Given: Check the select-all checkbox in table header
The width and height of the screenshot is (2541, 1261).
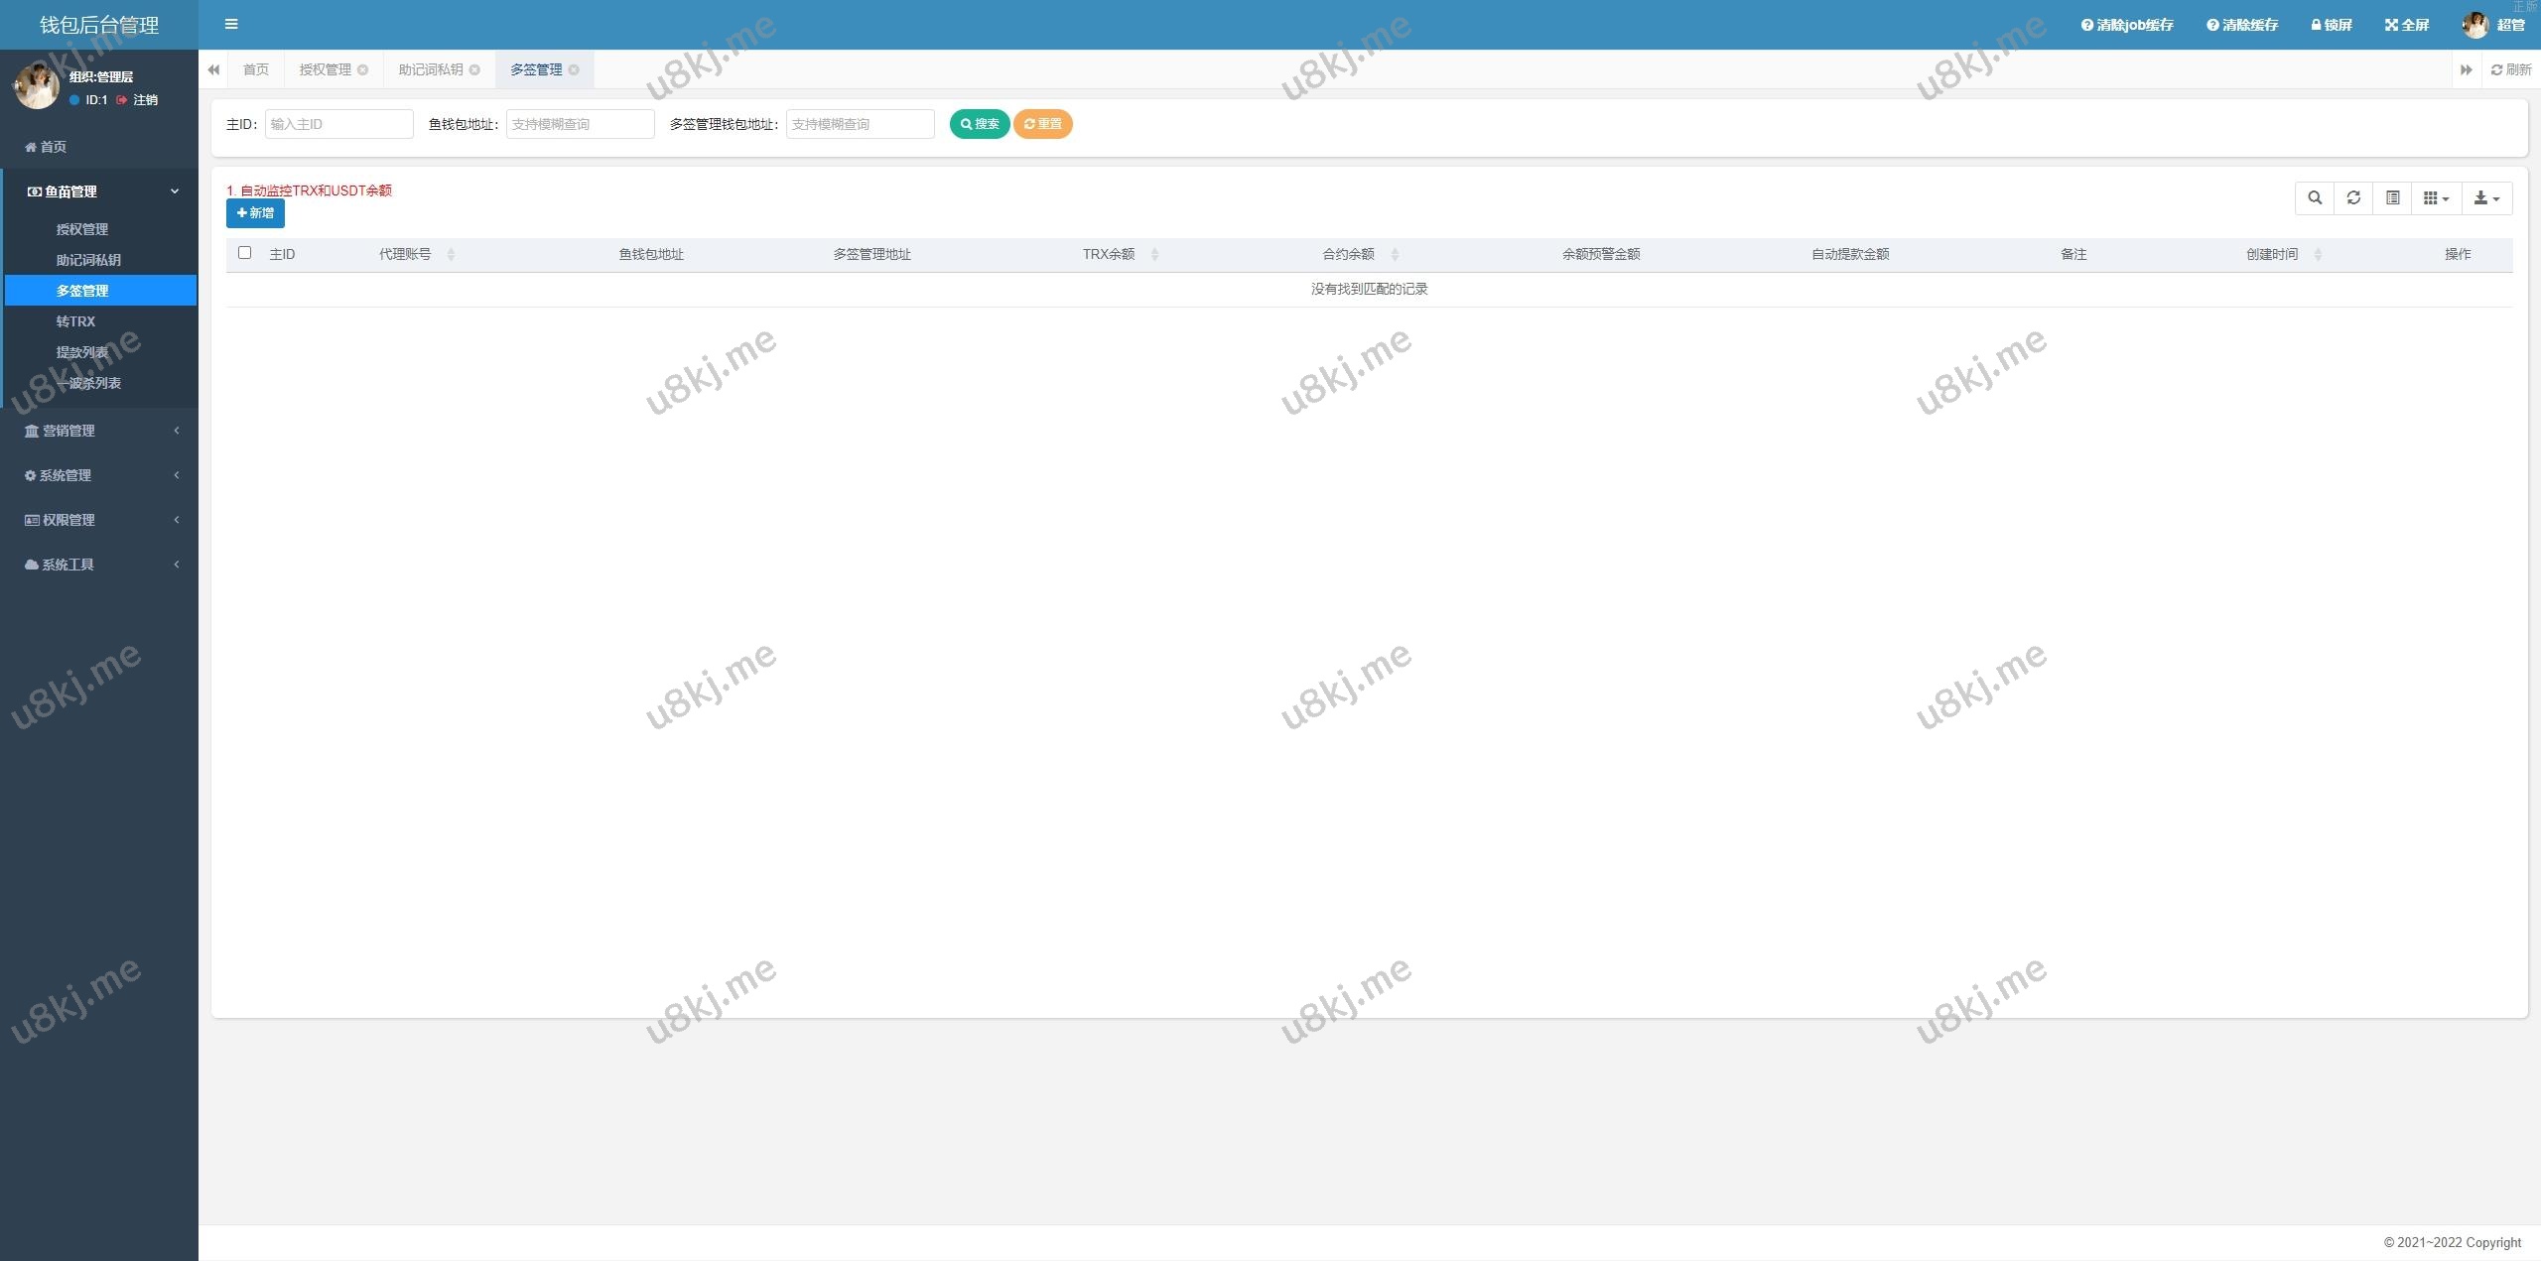Looking at the screenshot, I should tap(245, 253).
